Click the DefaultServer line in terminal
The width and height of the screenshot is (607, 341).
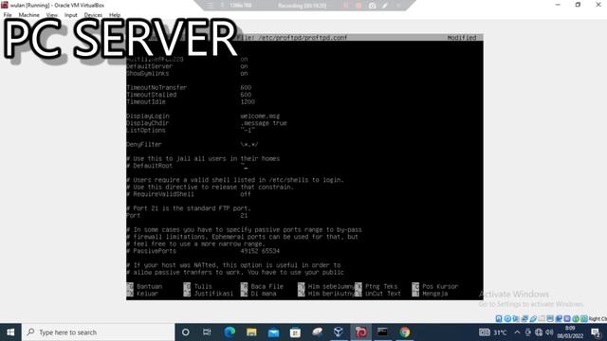tap(187, 66)
